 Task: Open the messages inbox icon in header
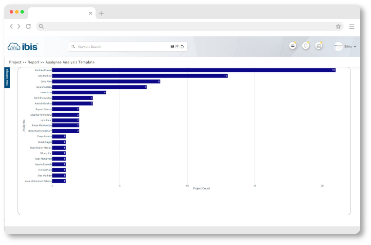tap(293, 46)
